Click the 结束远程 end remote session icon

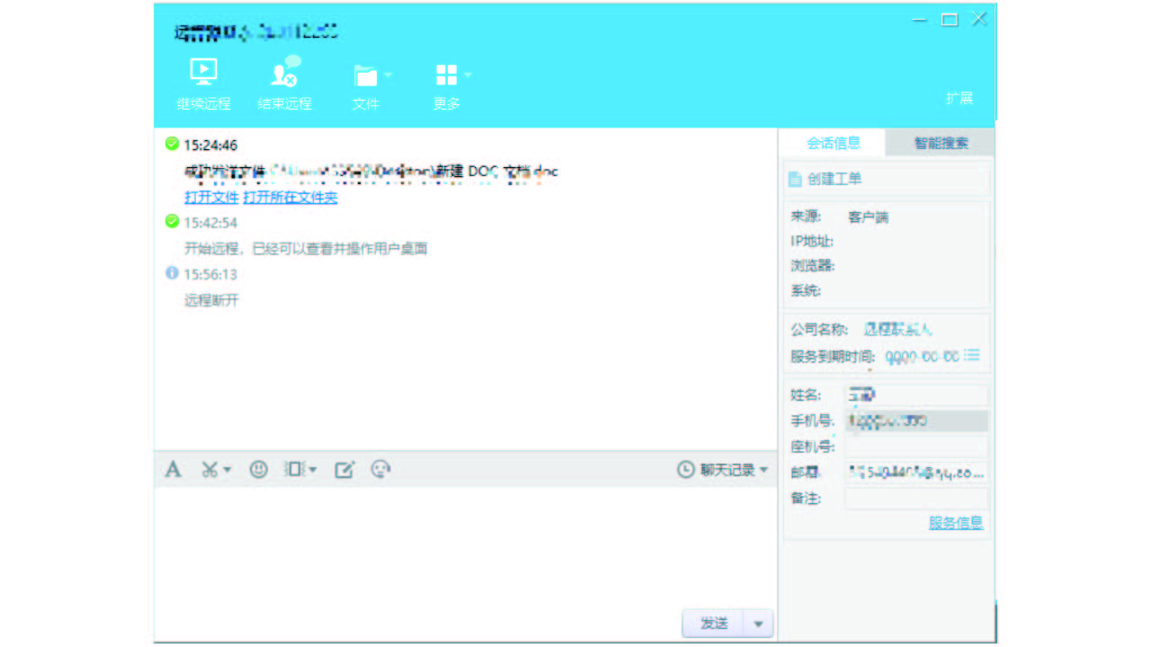click(x=284, y=70)
